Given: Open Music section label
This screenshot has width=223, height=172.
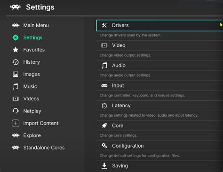Looking at the screenshot, I should pos(30,86).
